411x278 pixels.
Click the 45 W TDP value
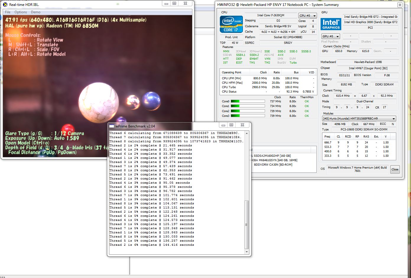[235, 43]
